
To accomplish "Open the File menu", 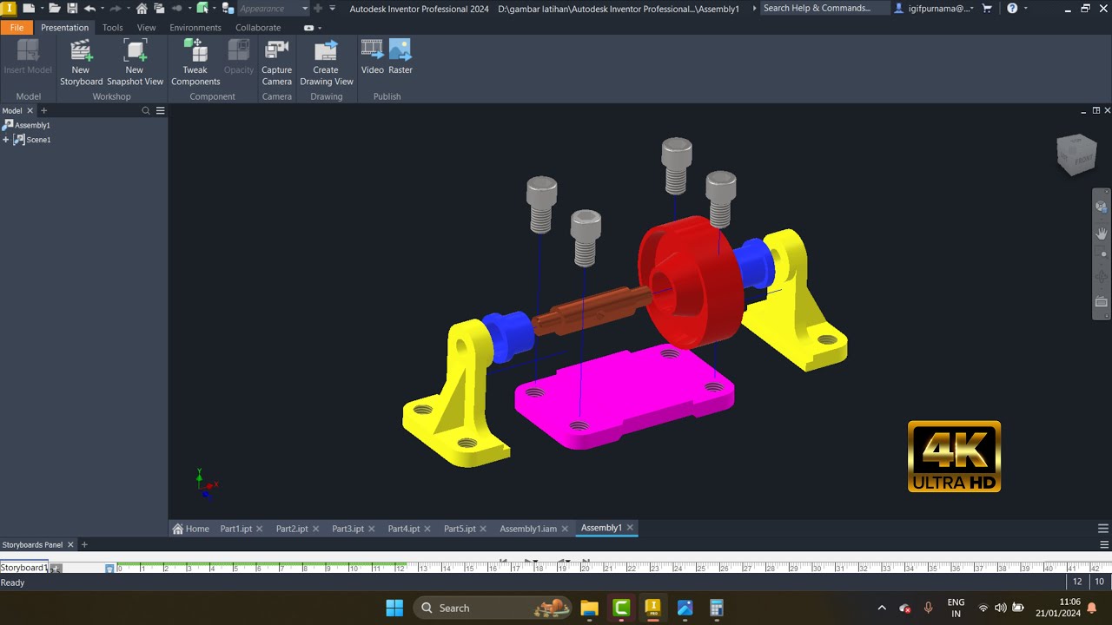I will [17, 28].
